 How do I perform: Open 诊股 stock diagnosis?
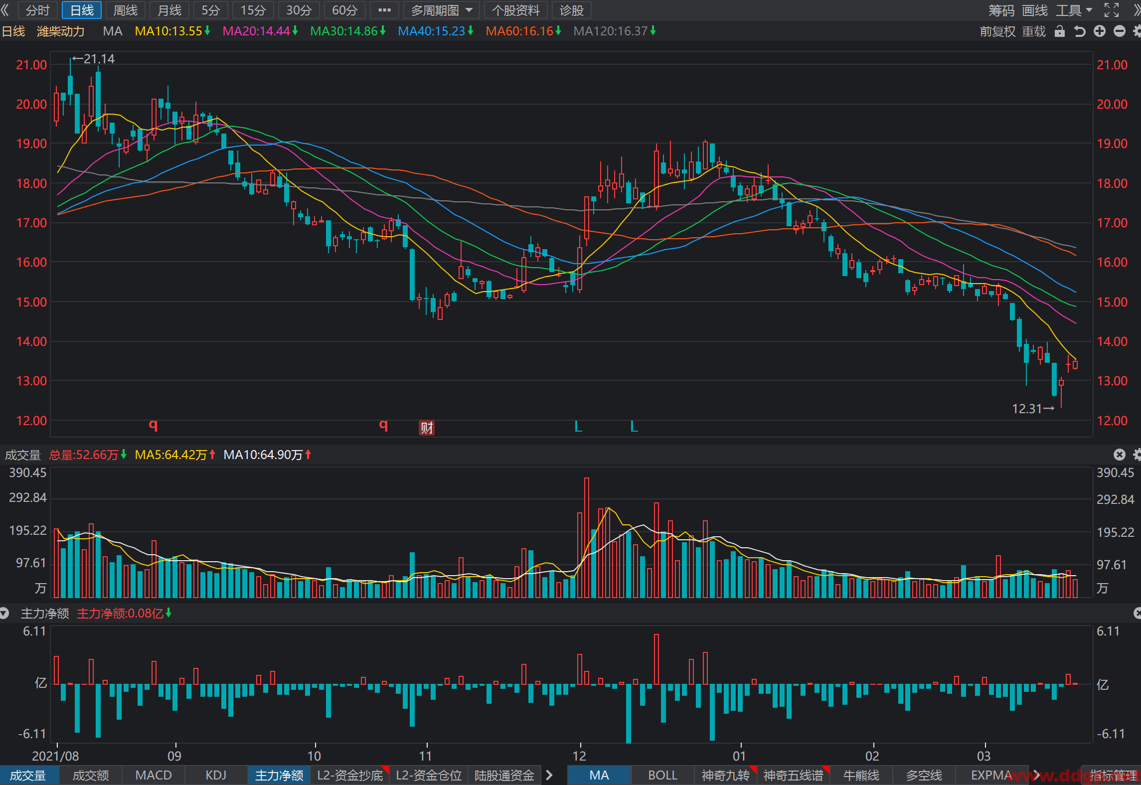coord(572,10)
